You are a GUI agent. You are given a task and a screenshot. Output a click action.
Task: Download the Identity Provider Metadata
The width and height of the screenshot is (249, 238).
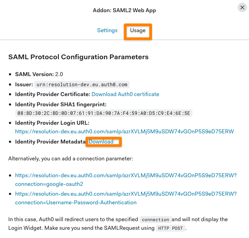point(101,142)
